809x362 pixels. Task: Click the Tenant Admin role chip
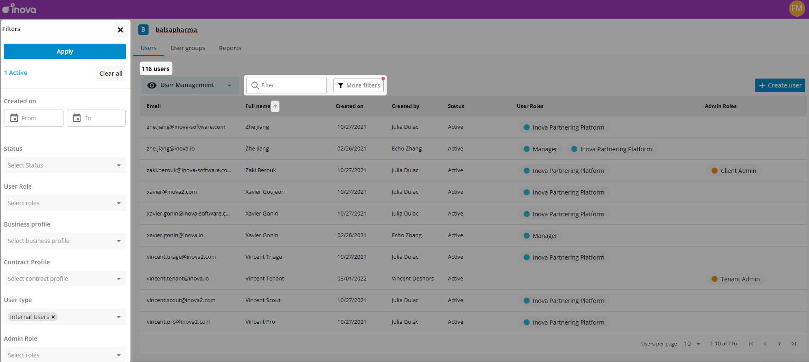coord(736,279)
